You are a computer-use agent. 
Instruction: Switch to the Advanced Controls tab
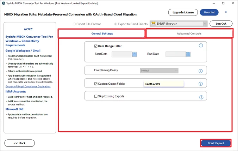point(189,34)
